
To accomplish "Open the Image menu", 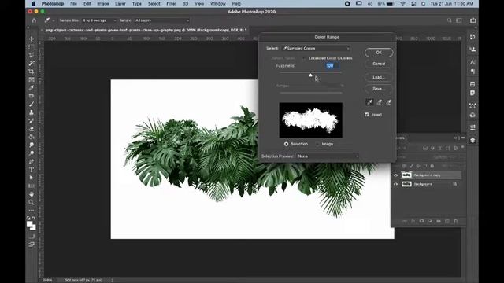I will [103, 4].
